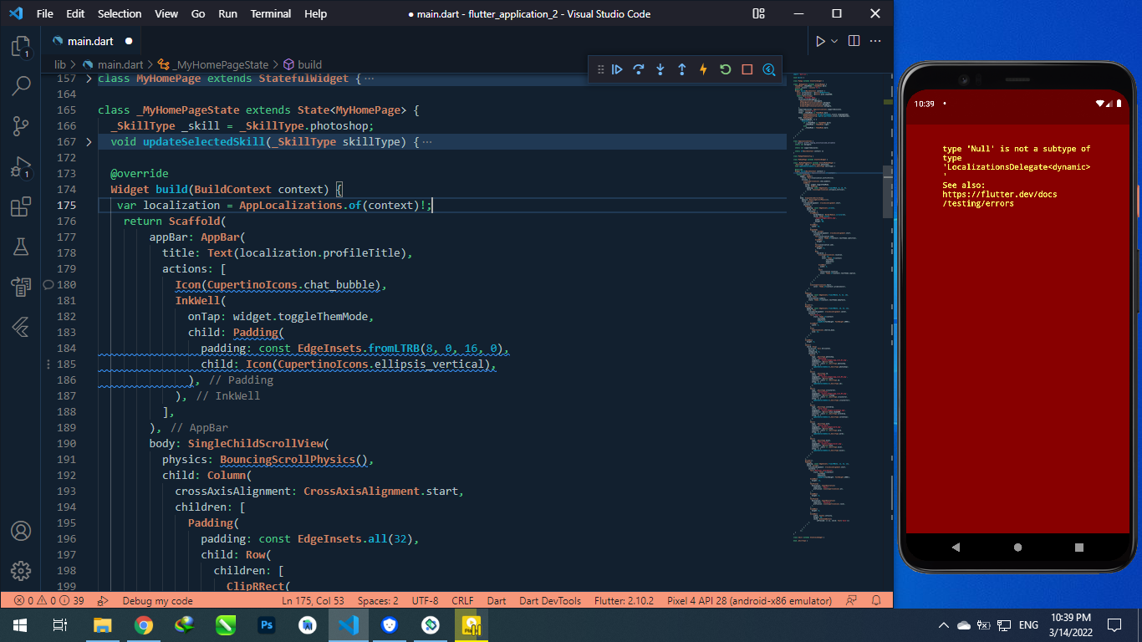
Task: Click Dart language mode in status bar
Action: 497,600
